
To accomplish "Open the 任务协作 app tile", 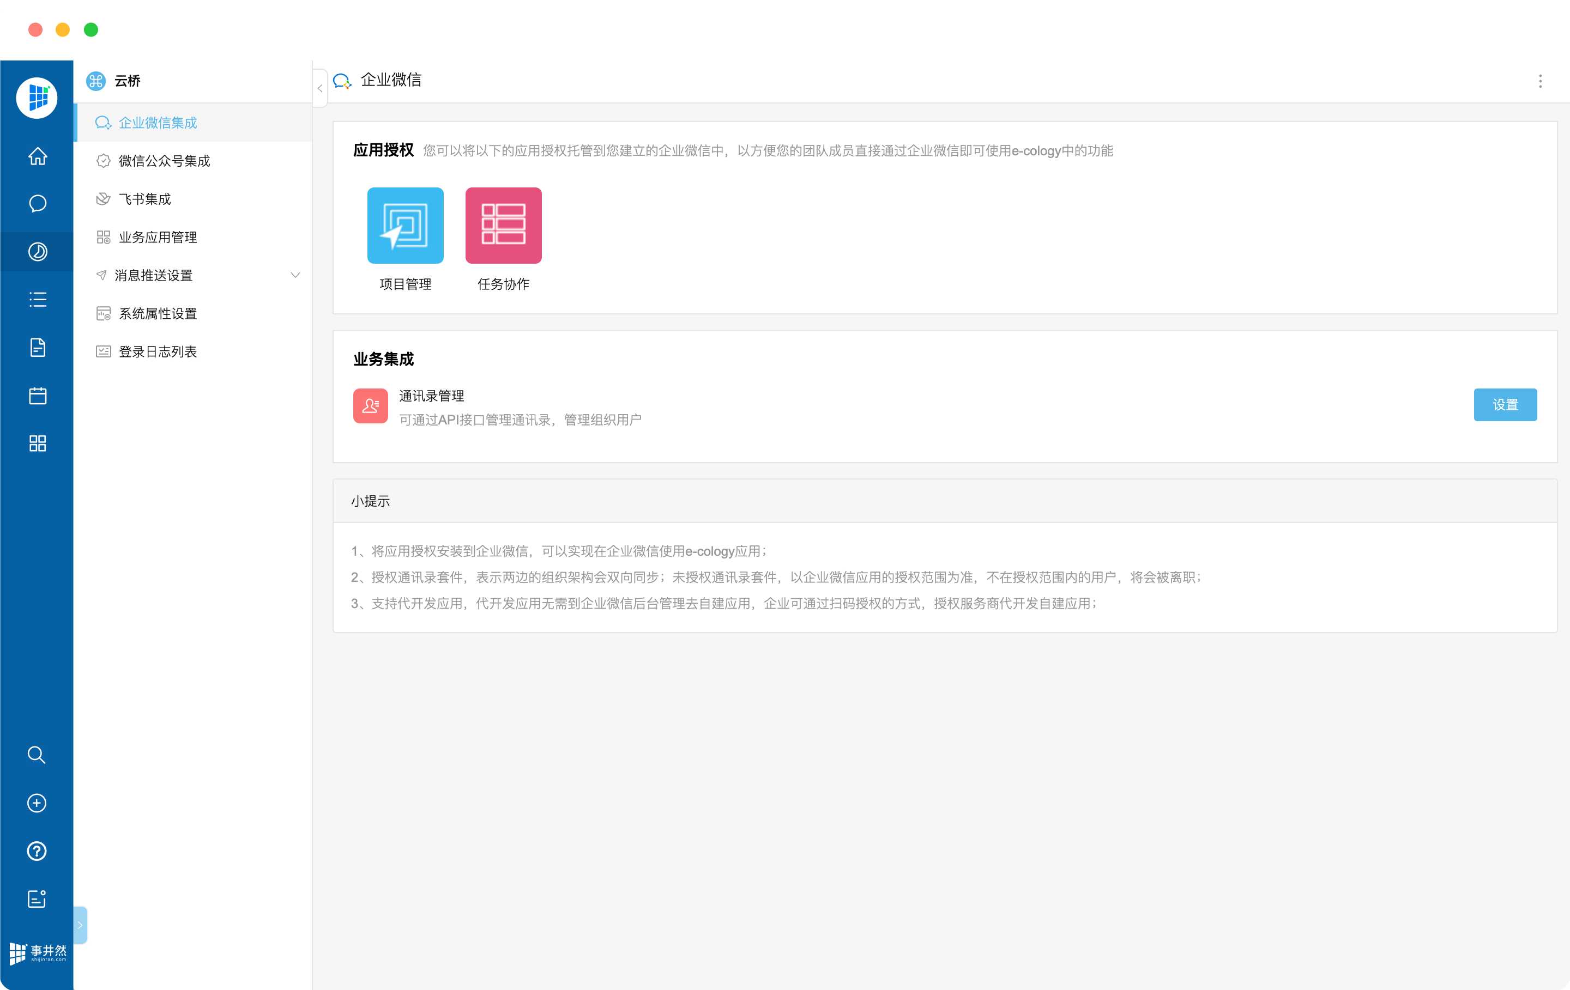I will point(503,226).
